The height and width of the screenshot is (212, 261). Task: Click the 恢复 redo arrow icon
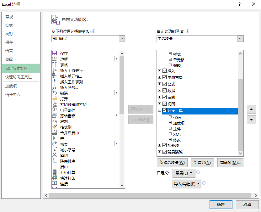[x=55, y=144]
